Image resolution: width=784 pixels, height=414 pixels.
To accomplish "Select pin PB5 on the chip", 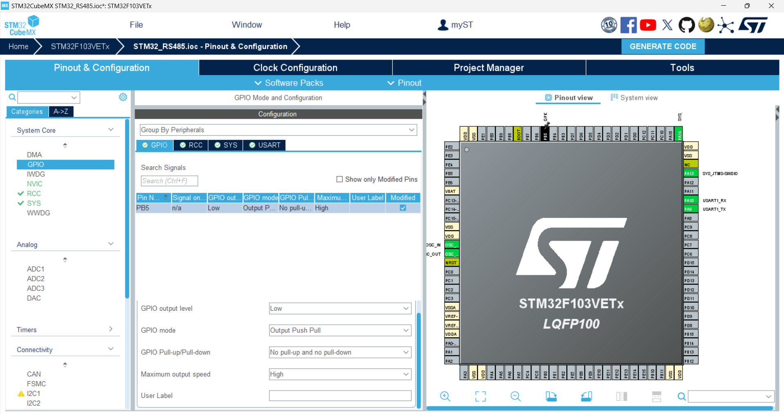I will click(545, 134).
